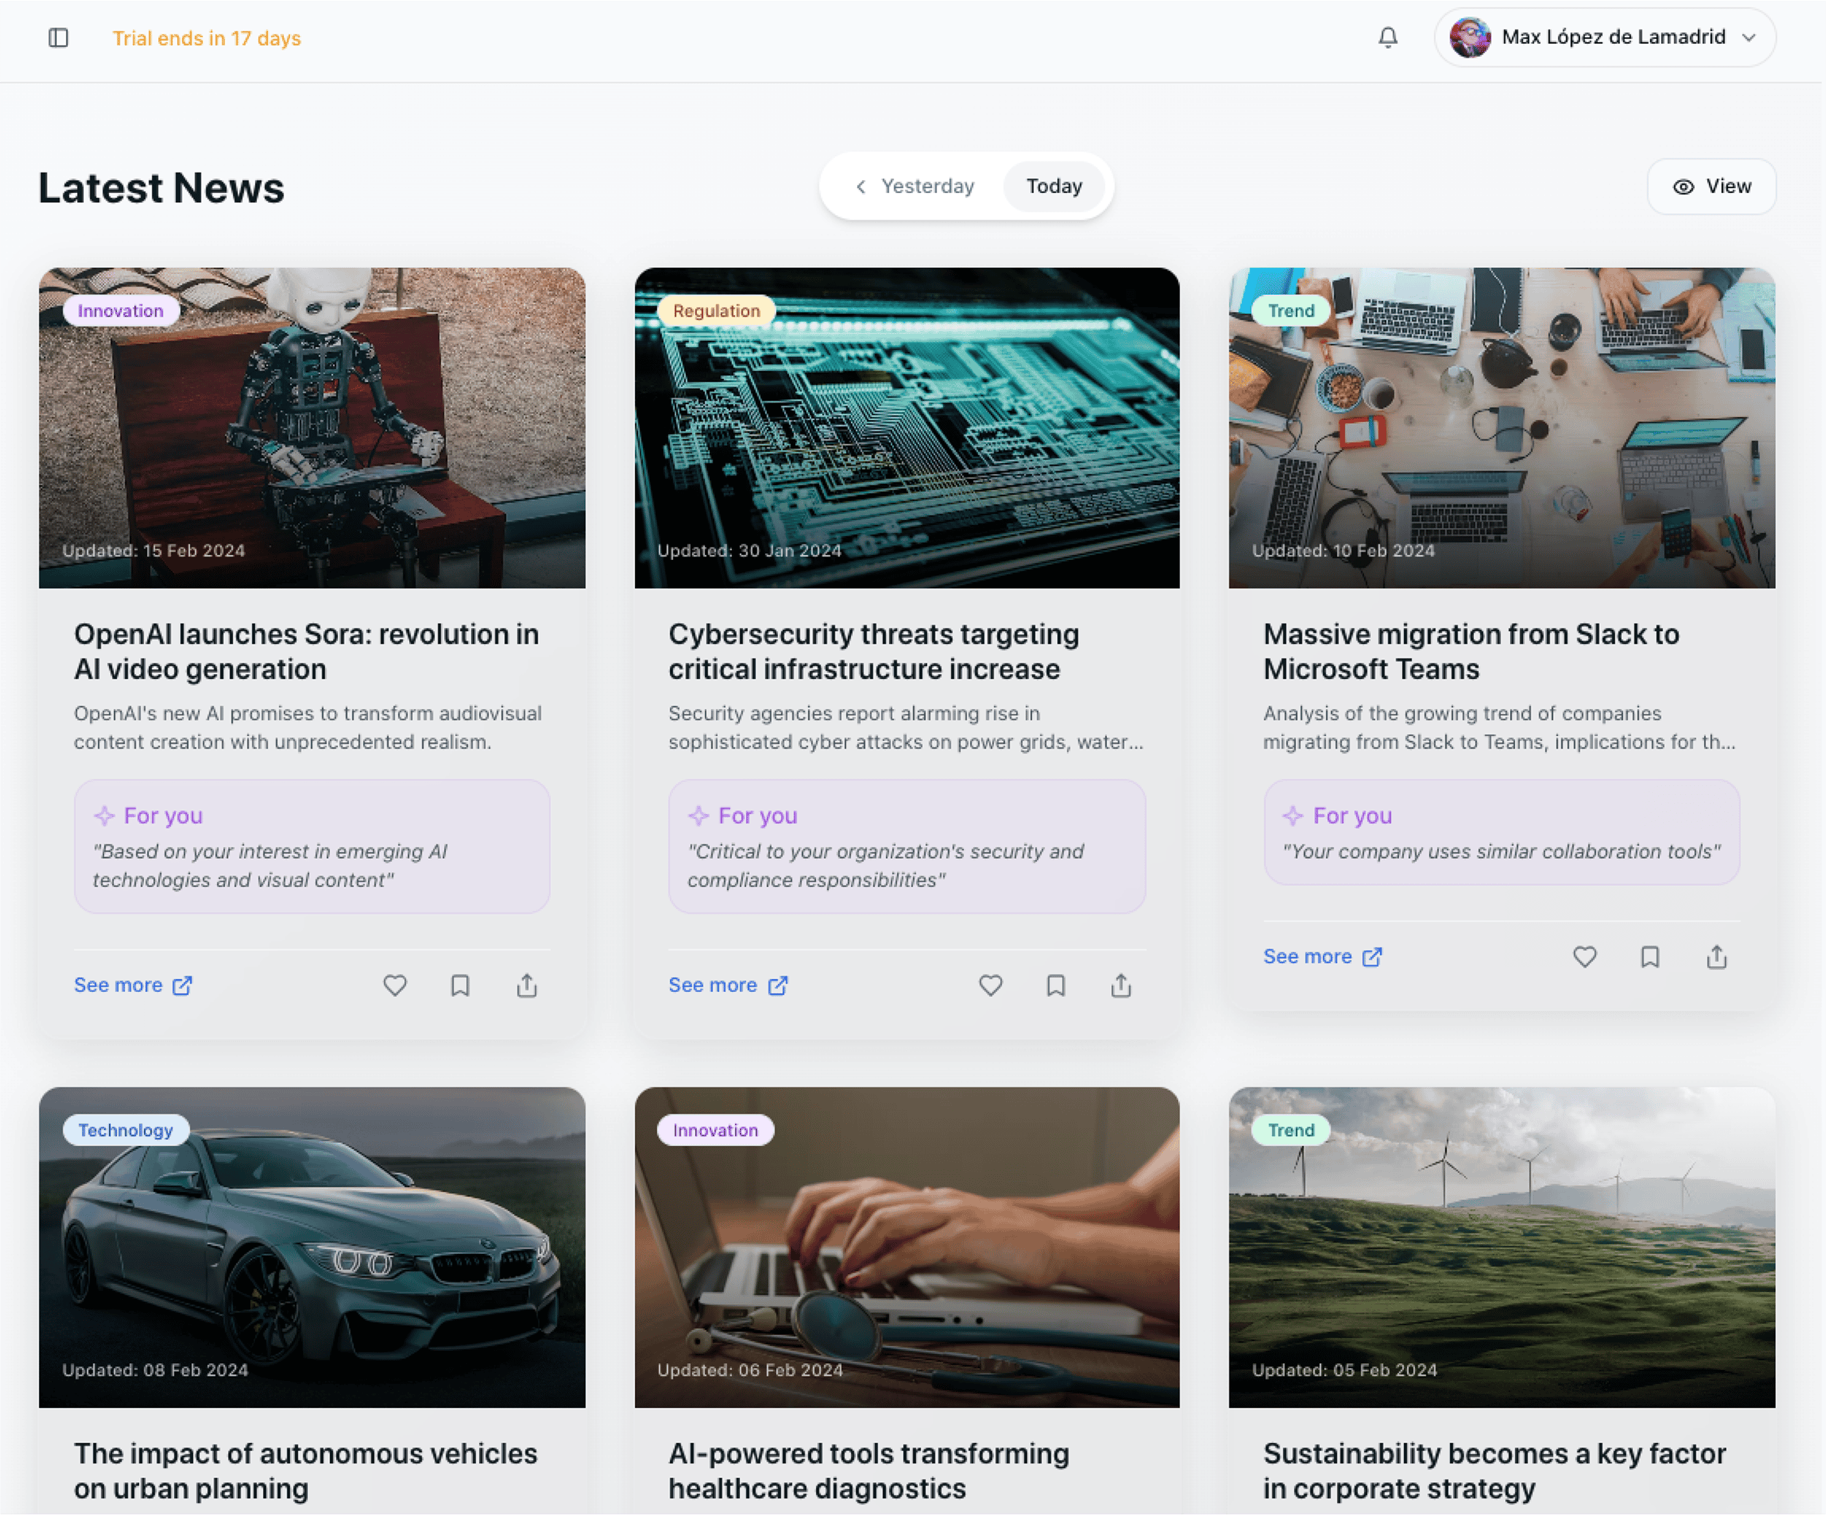The height and width of the screenshot is (1515, 1826).
Task: Click See more on Sora article
Action: point(132,985)
